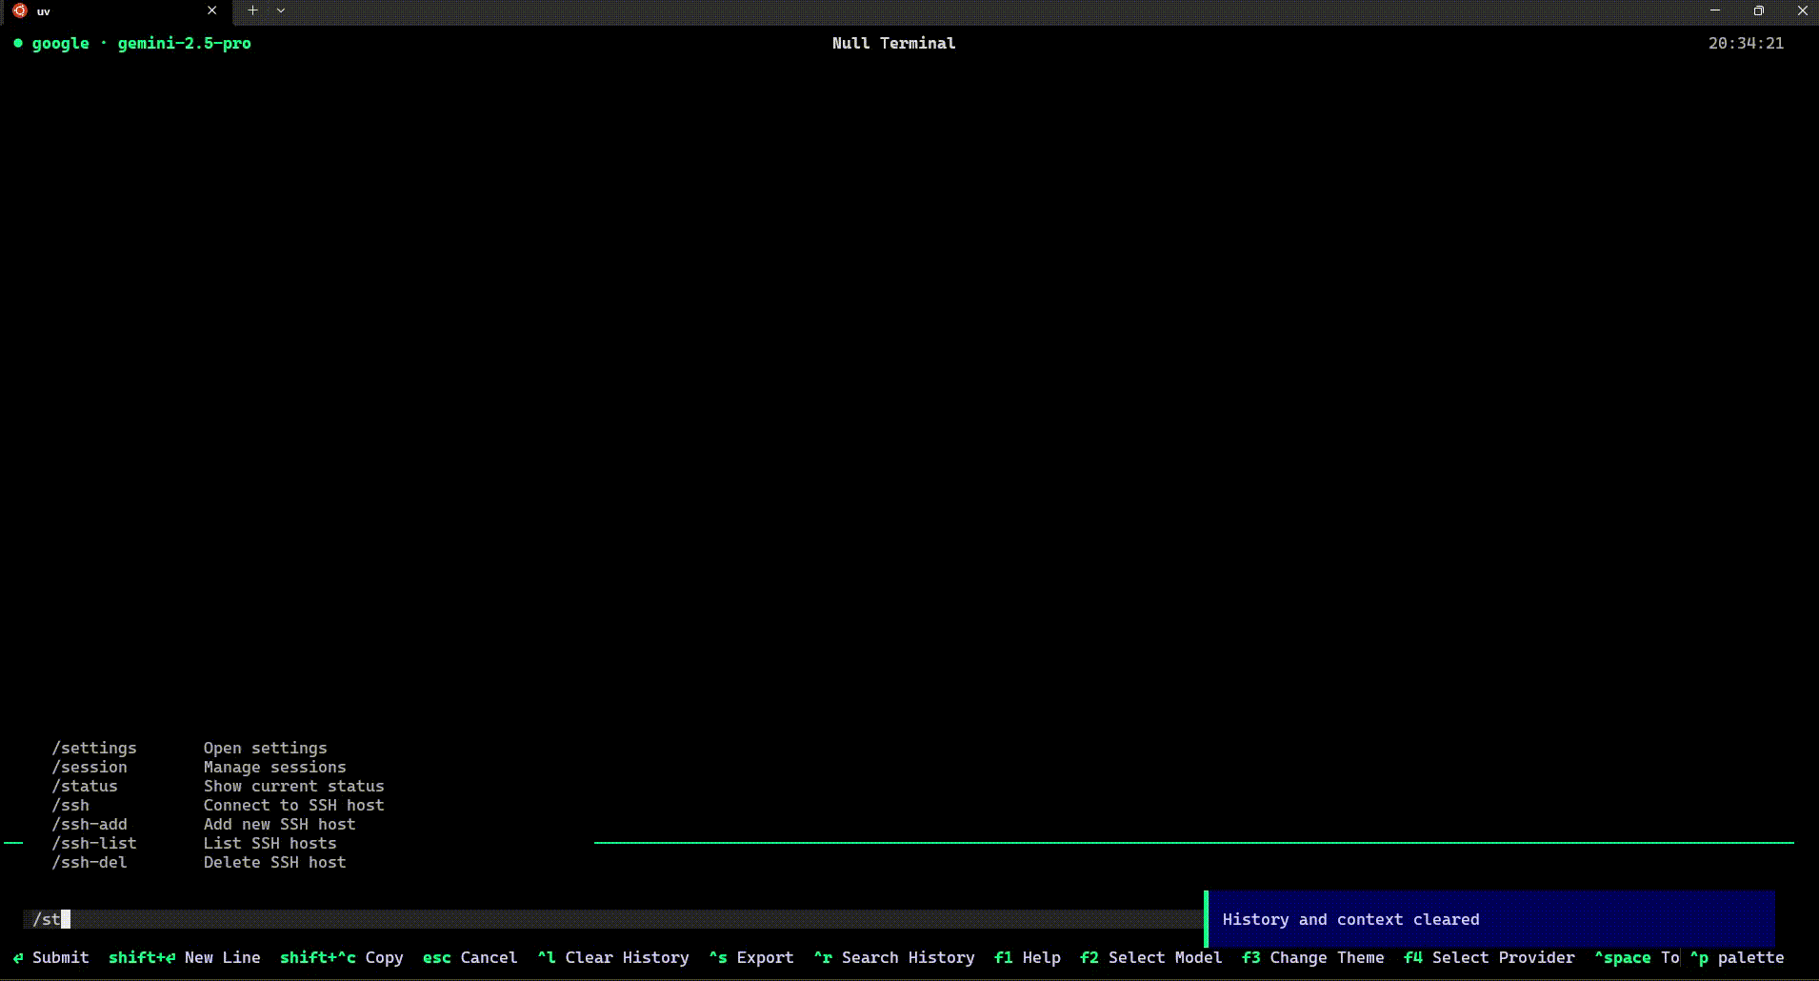
Task: Open a new terminal tab with plus
Action: click(252, 10)
